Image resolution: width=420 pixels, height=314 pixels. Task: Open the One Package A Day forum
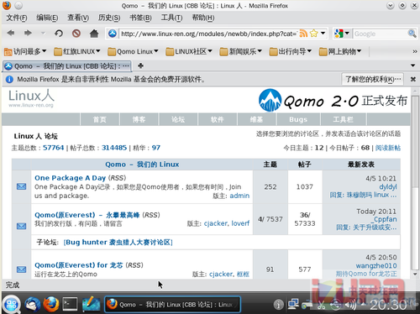click(x=70, y=178)
